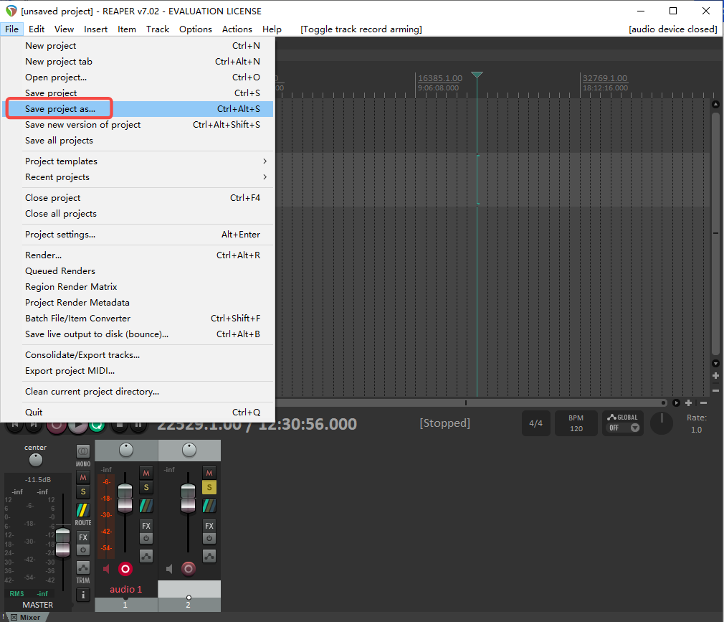Zoom in horizontally with plus icon
The image size is (724, 622).
coord(688,403)
